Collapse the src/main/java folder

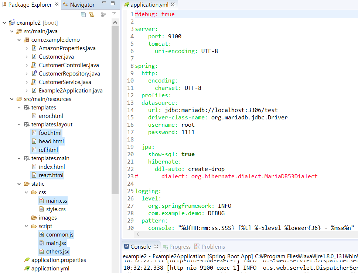click(12, 31)
